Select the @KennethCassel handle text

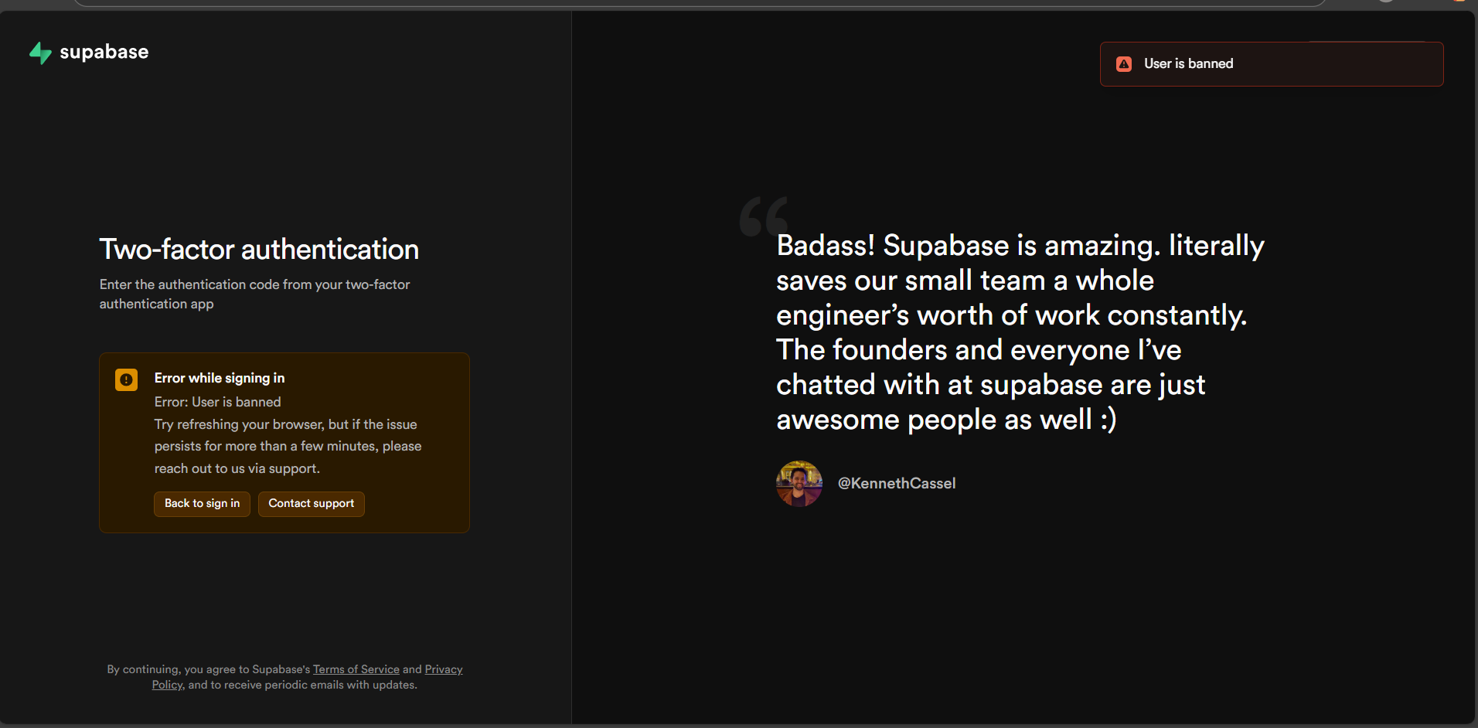coord(897,484)
